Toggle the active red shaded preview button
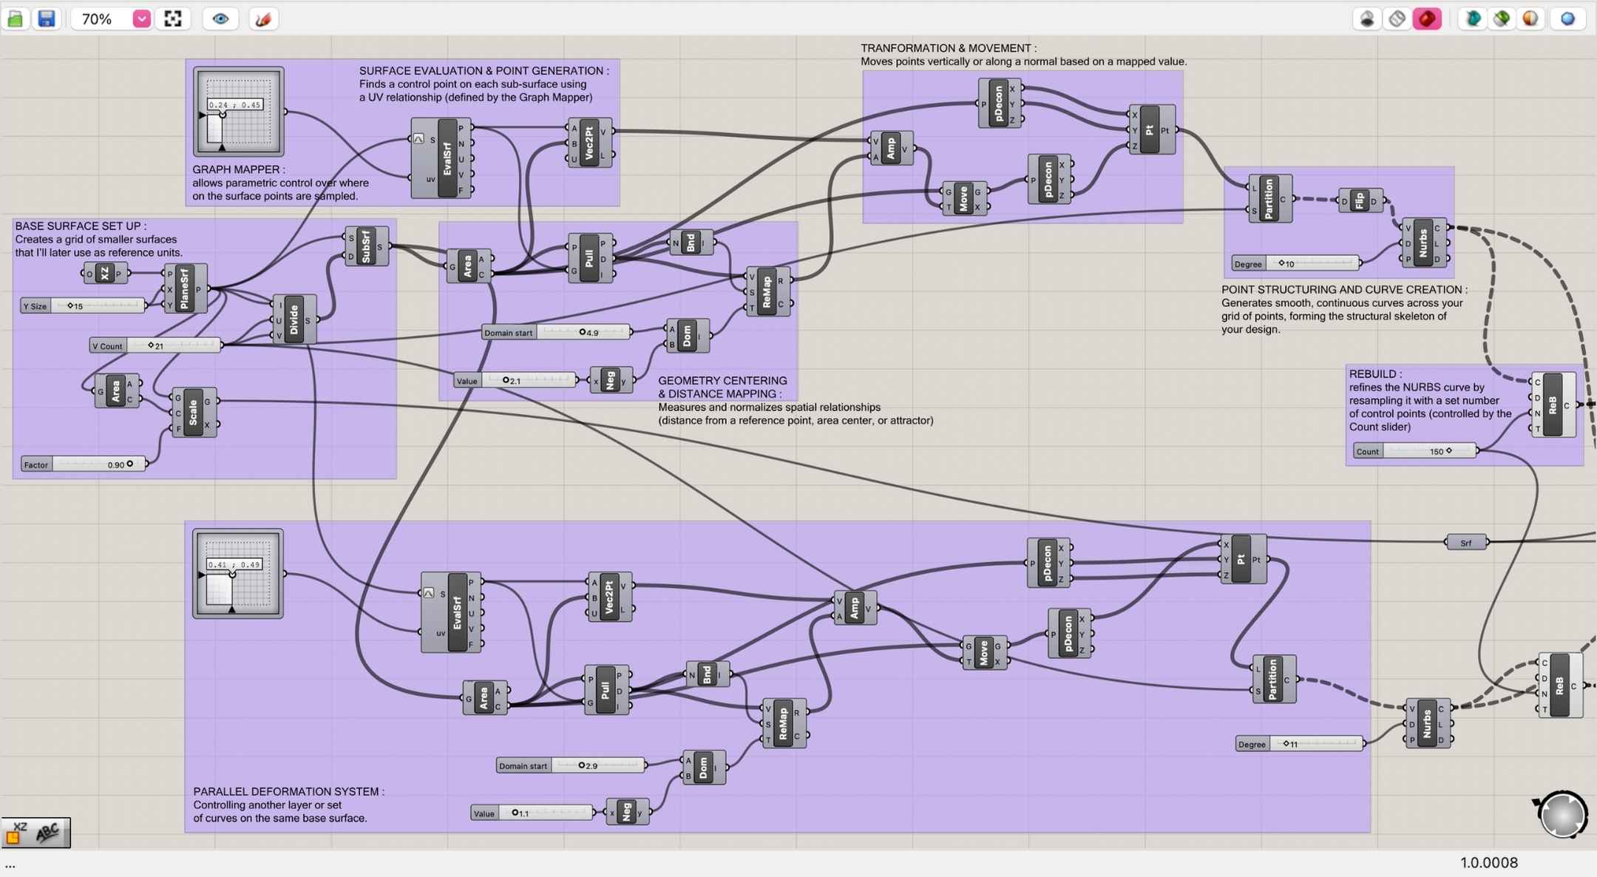This screenshot has height=877, width=1597. point(1427,18)
